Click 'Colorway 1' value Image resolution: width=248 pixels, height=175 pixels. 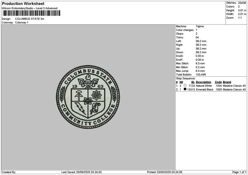point(21,23)
